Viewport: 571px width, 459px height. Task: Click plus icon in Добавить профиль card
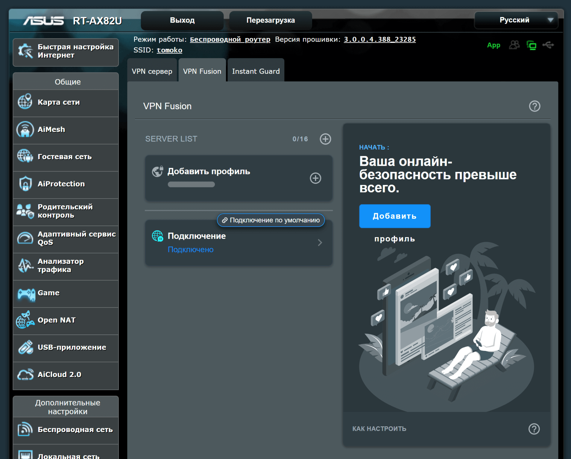click(x=315, y=178)
